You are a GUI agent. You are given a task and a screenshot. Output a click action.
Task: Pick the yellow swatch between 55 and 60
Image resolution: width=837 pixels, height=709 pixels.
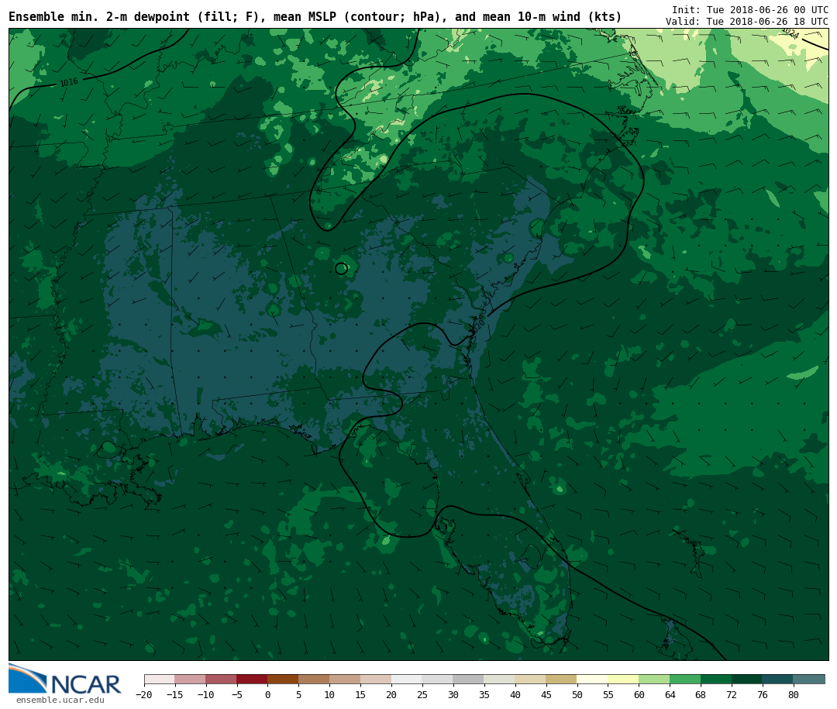(623, 680)
